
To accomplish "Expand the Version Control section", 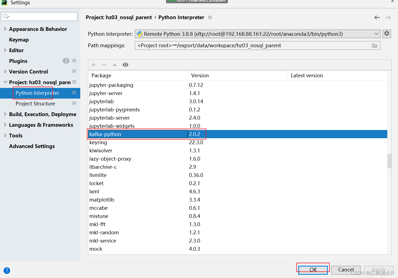I will pyautogui.click(x=5, y=71).
